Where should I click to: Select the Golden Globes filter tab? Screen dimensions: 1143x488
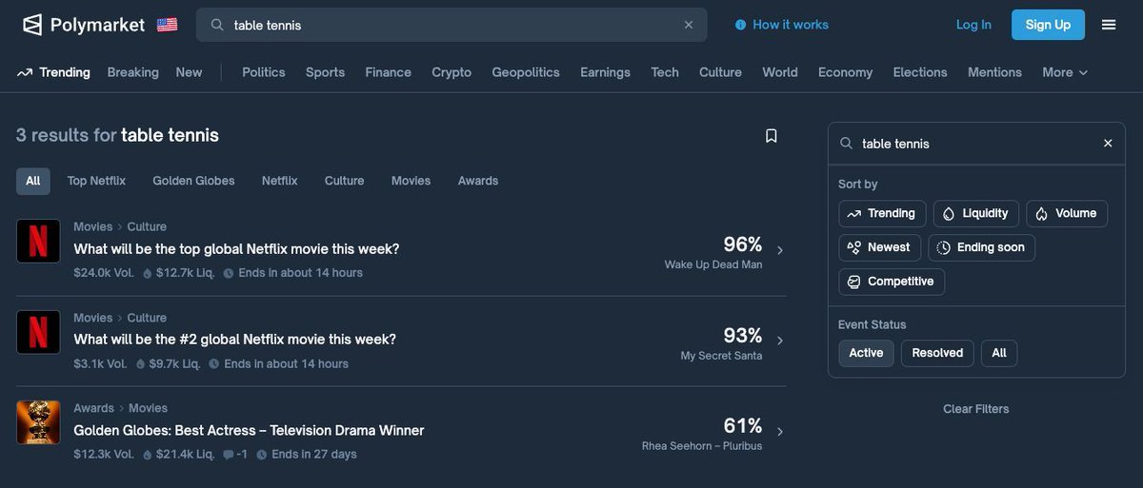click(x=193, y=181)
